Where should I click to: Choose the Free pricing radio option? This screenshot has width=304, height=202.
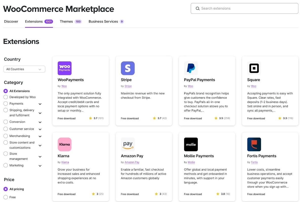pyautogui.click(x=6, y=197)
